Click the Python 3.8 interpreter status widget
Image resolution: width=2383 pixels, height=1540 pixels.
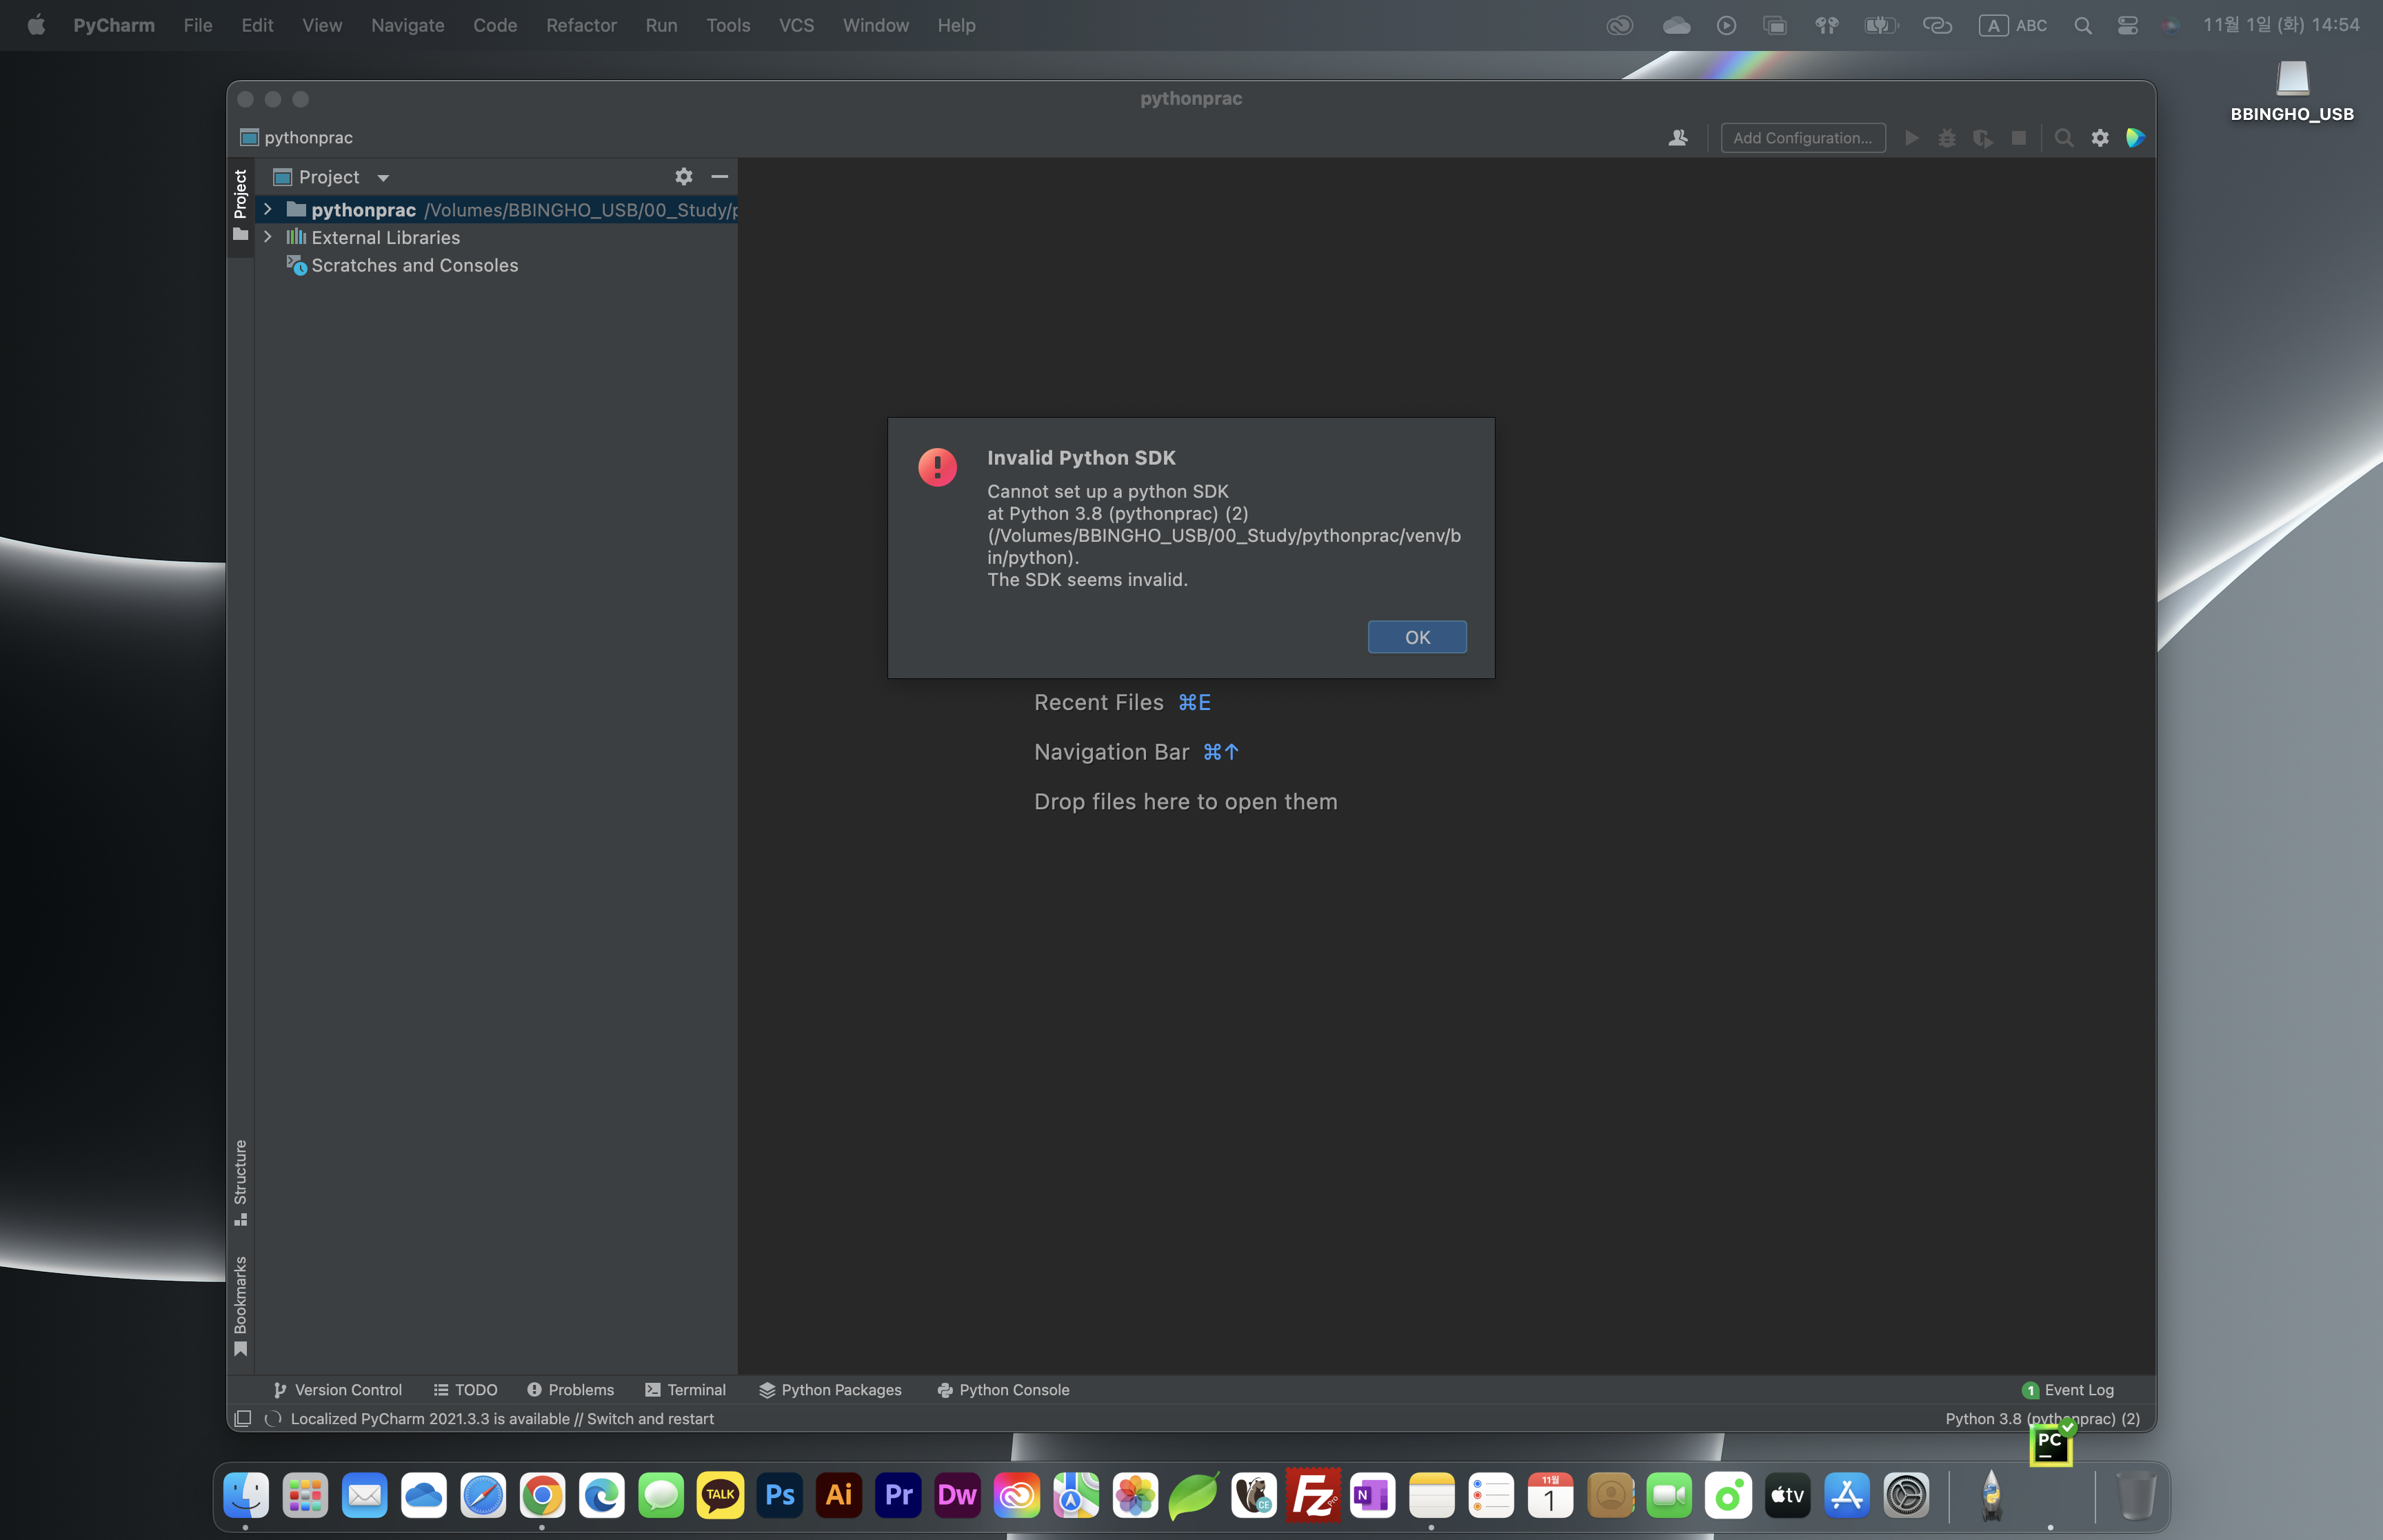pos(2043,1419)
